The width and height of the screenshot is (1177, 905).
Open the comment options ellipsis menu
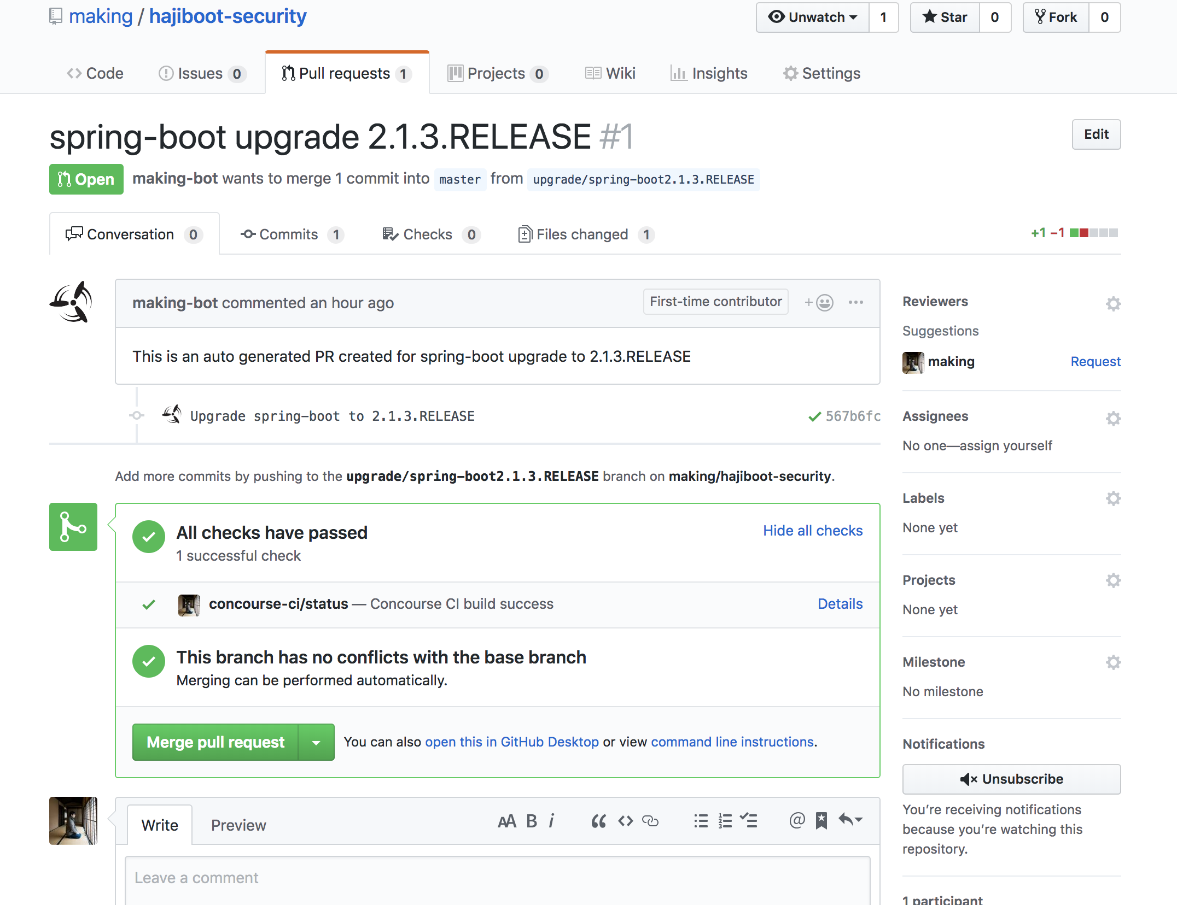pos(856,302)
